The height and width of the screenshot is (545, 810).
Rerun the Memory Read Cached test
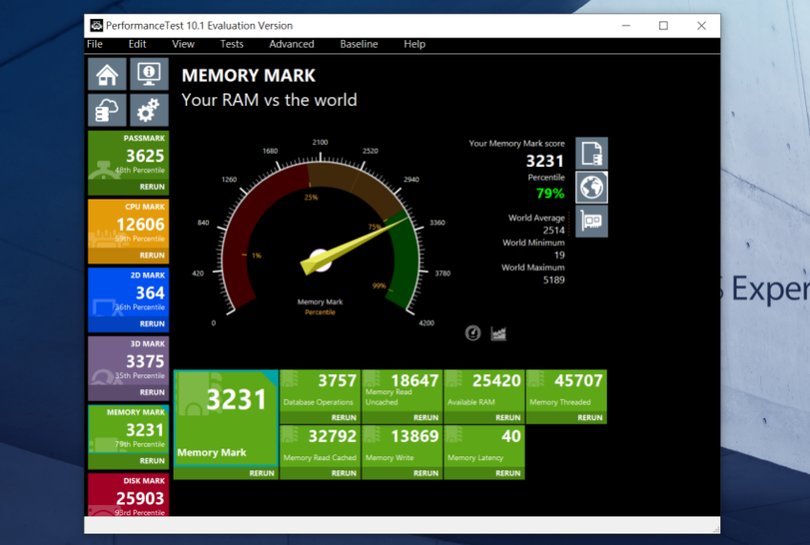coord(343,473)
